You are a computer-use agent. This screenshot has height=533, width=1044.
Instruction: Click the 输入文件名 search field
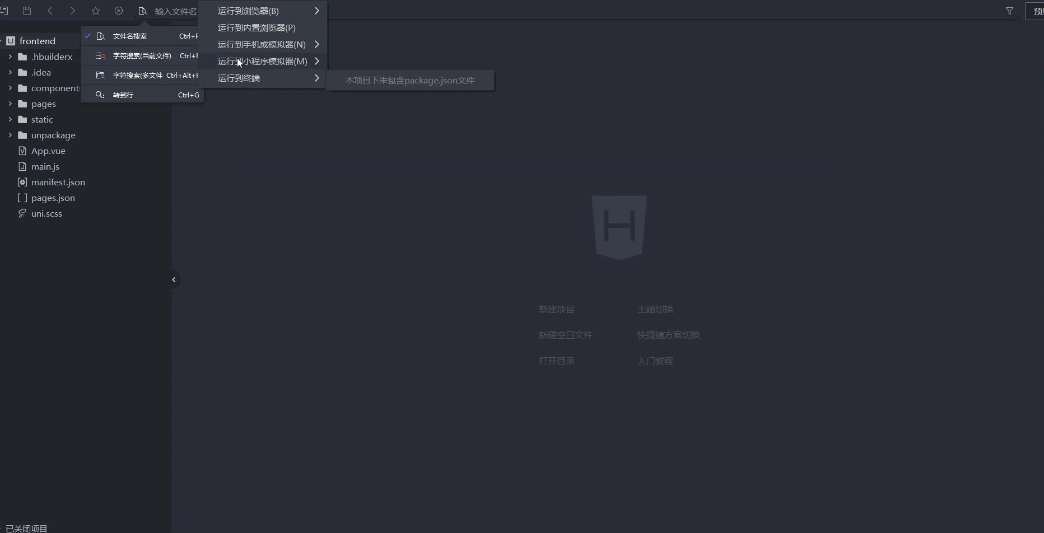tap(176, 11)
